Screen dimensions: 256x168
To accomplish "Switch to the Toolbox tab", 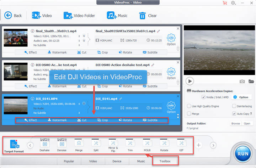I will [165, 161].
